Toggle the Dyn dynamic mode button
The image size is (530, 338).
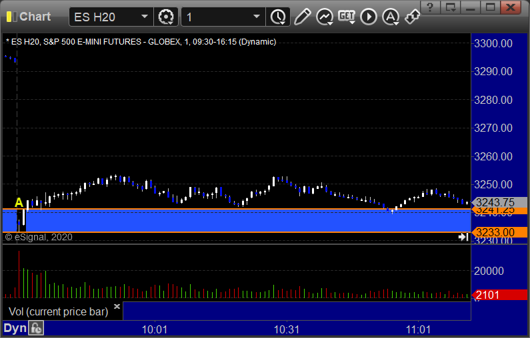tap(15, 328)
